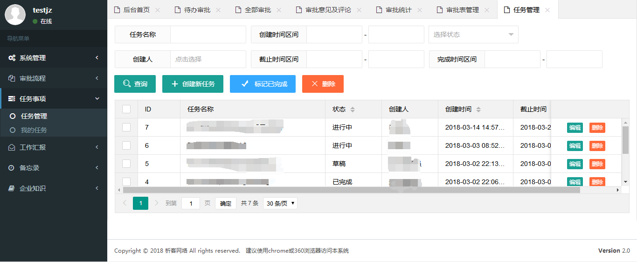Screen dimensions: 637x262
Task: Click the 工作汇报 envelope icon
Action: 12,147
